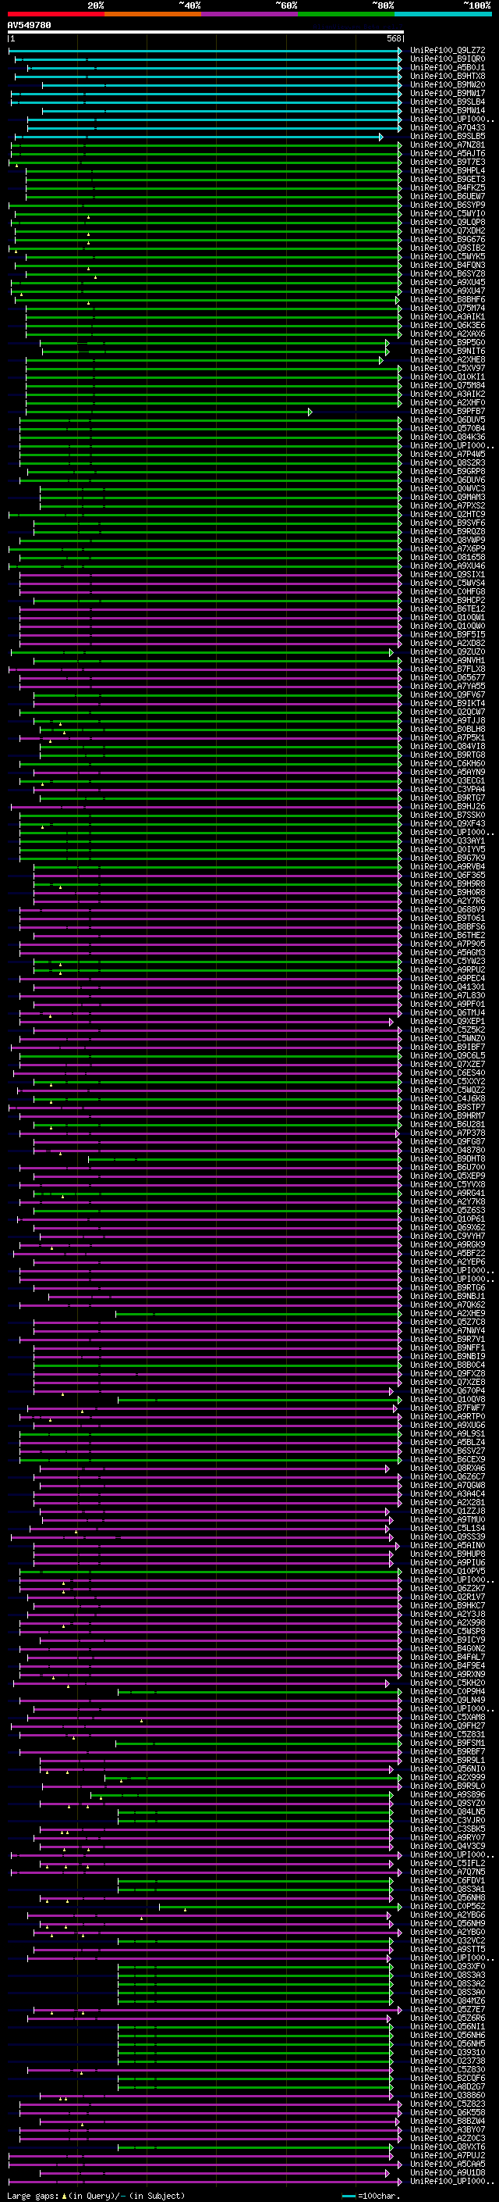The image size is (499, 2202).
Task: Click the green segment of the identity color legend
Action: coord(346,14)
